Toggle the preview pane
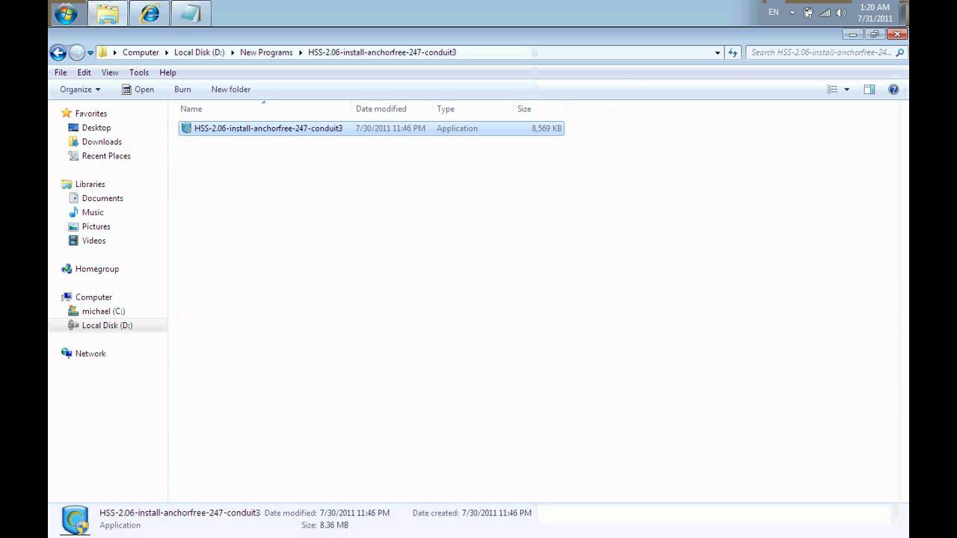The height and width of the screenshot is (538, 957). point(869,89)
